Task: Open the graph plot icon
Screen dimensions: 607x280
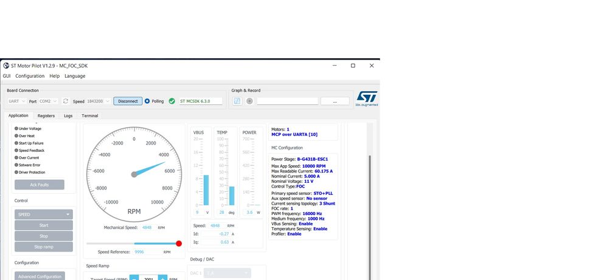Action: coord(237,101)
